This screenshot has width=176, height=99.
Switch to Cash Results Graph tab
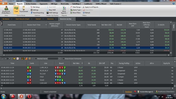[22, 19]
